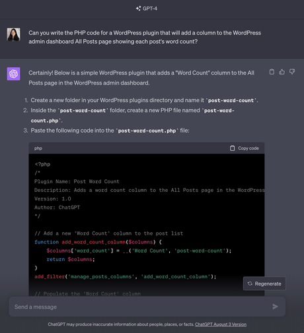Viewport: 304px width, 333px height.
Task: Click step 3 'Paste the following code' text
Action: (110, 131)
